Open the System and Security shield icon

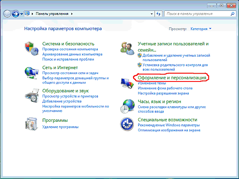point(31,49)
